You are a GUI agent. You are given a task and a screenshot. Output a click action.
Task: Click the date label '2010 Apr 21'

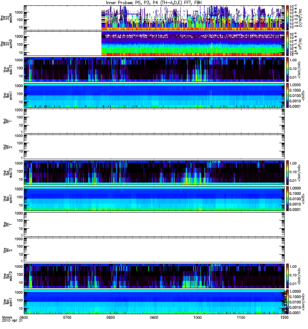pyautogui.click(x=12, y=321)
